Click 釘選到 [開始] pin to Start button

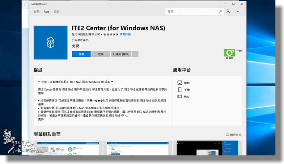coord(121,54)
